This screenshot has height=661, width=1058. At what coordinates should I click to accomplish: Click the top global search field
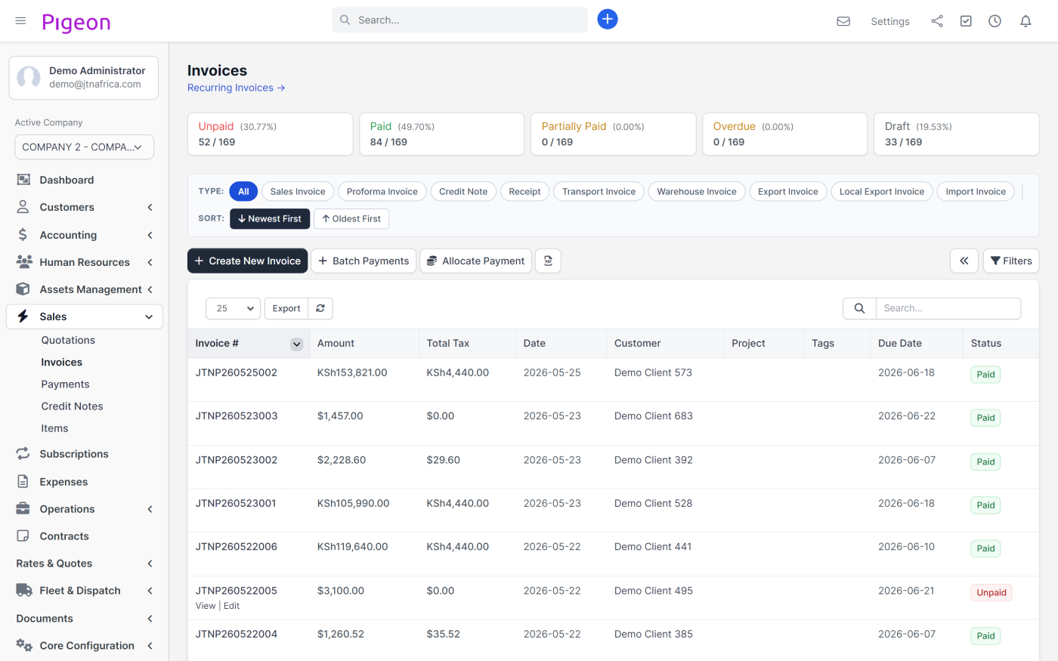459,20
